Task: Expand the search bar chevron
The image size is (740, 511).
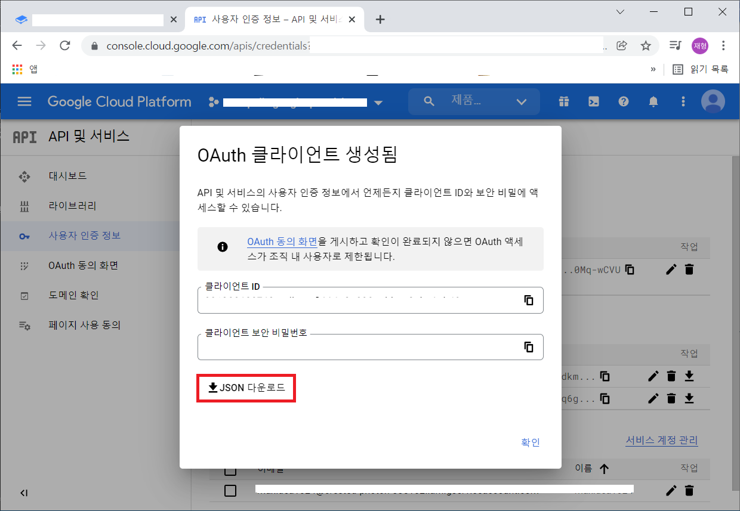Action: click(x=522, y=102)
